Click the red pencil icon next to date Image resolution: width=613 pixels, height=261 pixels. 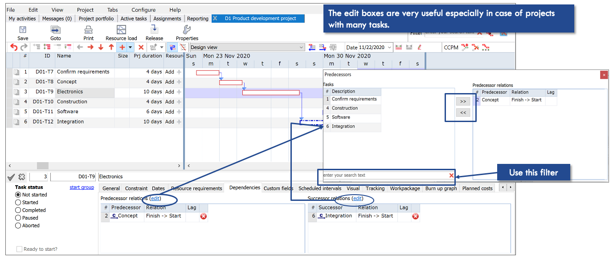pos(420,47)
